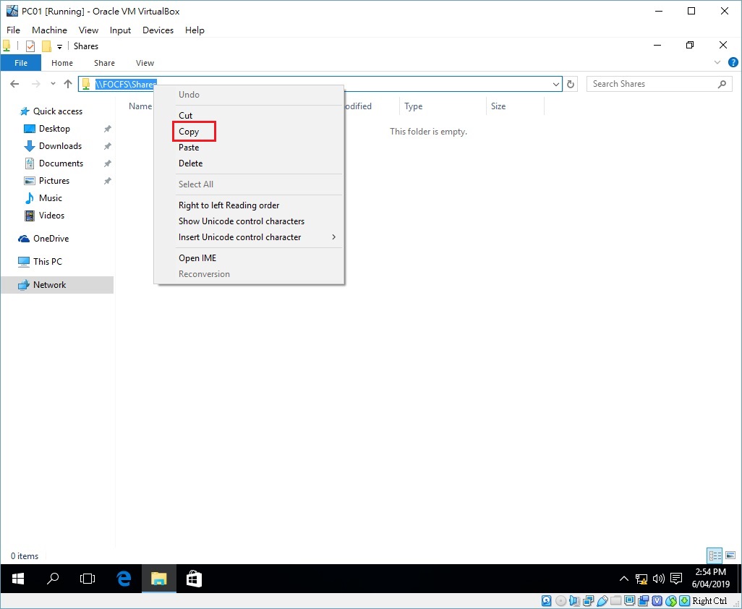Click the network adapters icon in VirtualBox status bar
742x609 pixels.
(587, 601)
